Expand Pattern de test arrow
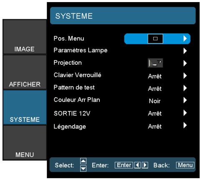 tap(185, 88)
